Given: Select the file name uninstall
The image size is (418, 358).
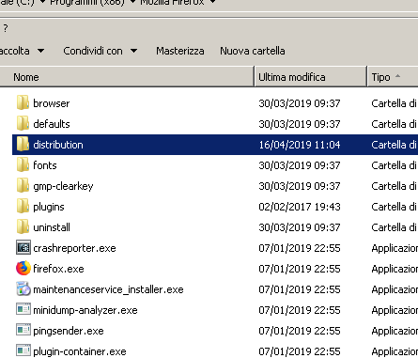Looking at the screenshot, I should point(52,227).
